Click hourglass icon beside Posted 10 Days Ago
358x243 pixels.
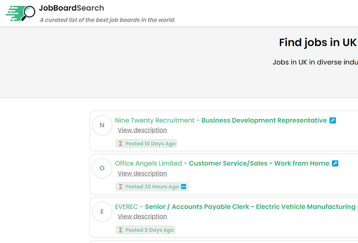[x=121, y=144]
